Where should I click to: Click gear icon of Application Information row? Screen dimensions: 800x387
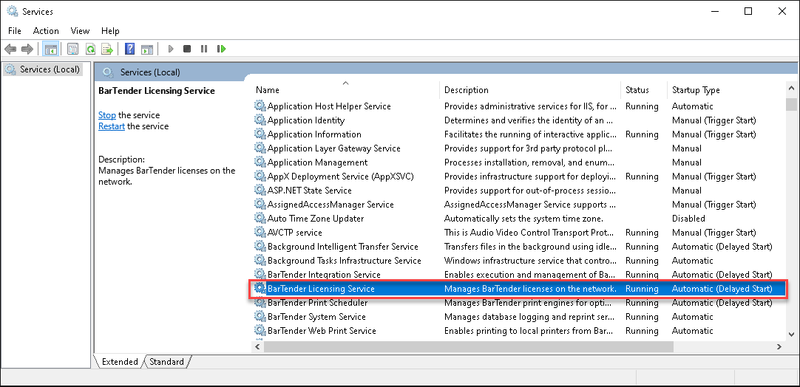260,134
